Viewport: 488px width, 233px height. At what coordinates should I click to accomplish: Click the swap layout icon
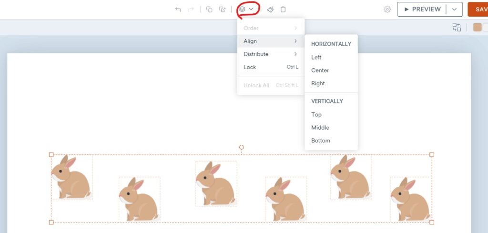(x=457, y=27)
